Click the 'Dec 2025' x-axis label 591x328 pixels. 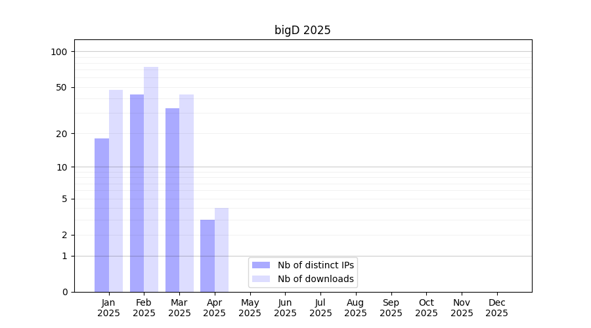click(x=496, y=308)
